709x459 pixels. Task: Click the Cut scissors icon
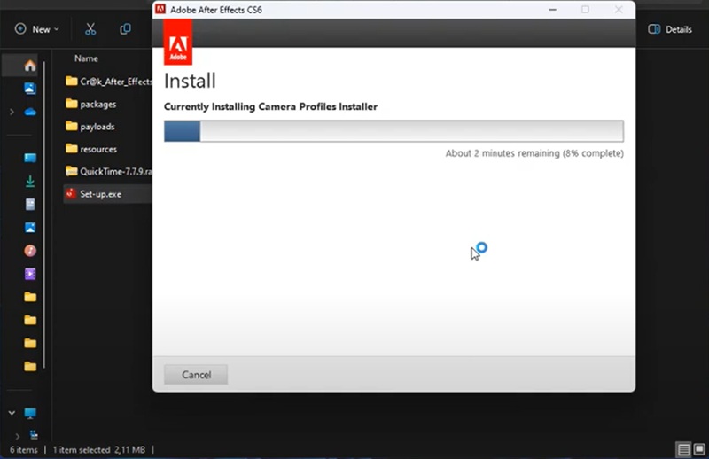point(90,29)
